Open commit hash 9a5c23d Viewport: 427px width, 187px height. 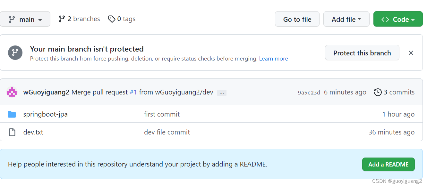pos(309,93)
